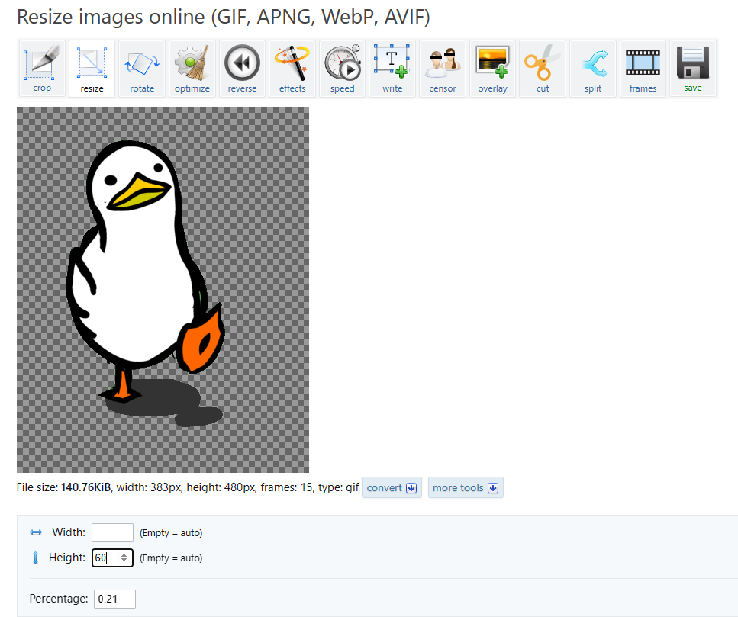Viewport: 738px width, 617px height.
Task: Click the vertical height arrow icon
Action: (35, 558)
